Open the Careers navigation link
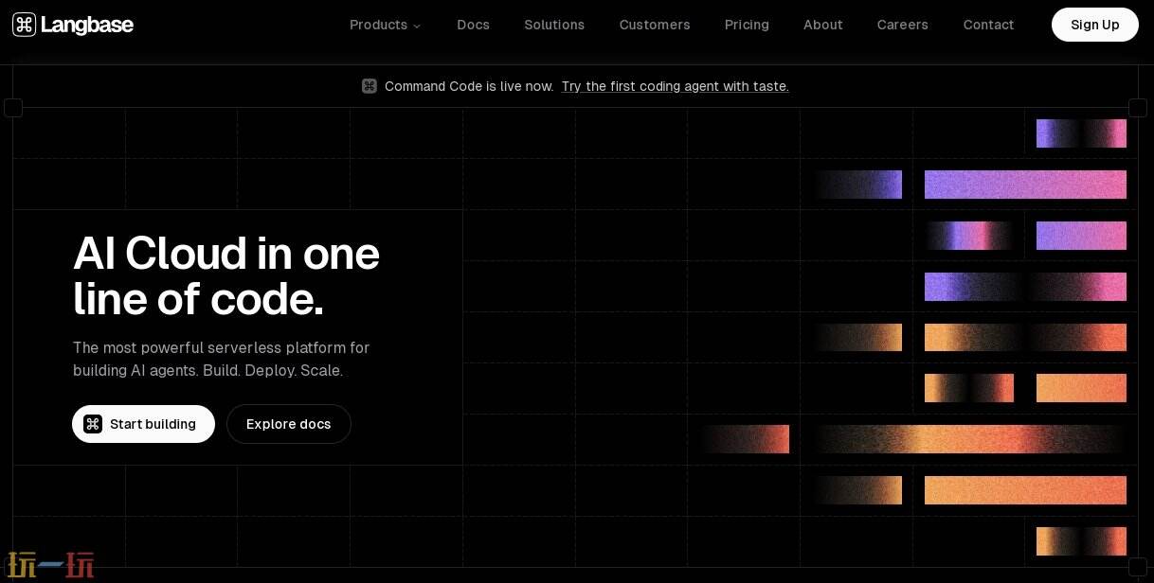Screen dimensions: 1154x583 tap(902, 25)
